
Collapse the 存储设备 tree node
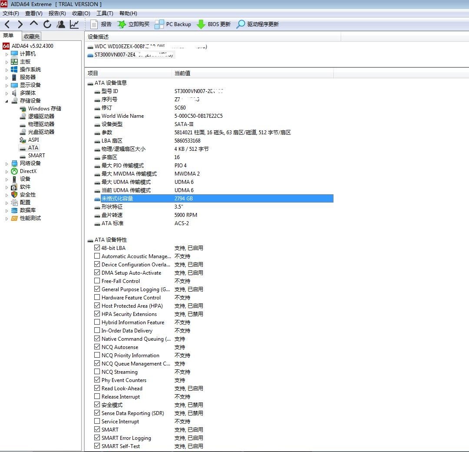click(x=7, y=101)
